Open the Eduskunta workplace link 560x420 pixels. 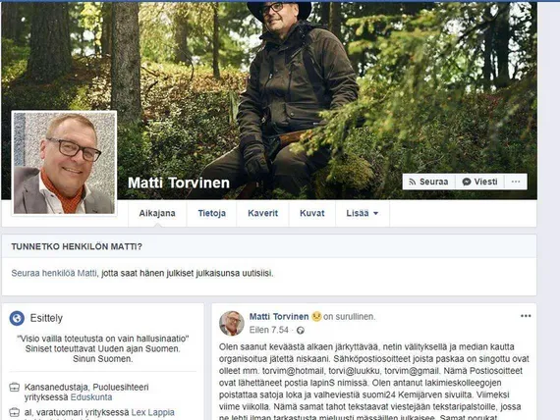91,397
